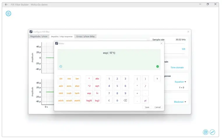Image resolution: width=222 pixels, height=139 pixels.
Task: Close the Moku equation editor dialog
Action: (x=161, y=44)
